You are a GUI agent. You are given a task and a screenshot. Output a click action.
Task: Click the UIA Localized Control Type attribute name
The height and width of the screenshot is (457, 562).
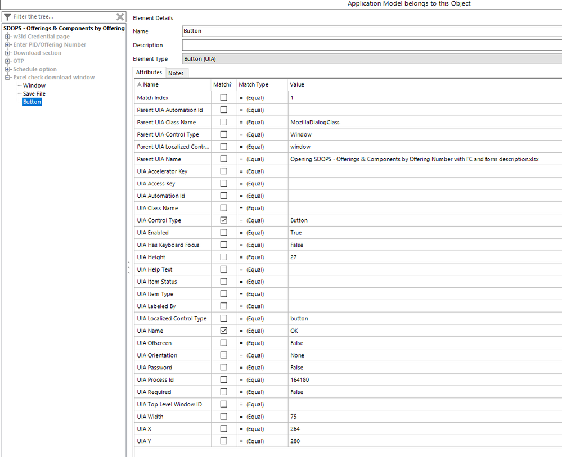click(x=172, y=319)
